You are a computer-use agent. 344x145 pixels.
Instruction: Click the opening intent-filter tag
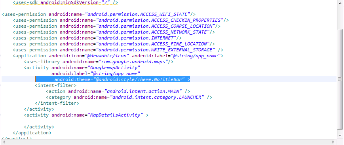[55, 85]
